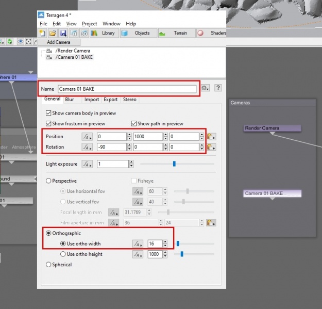Click the Light exposure slider handle
This screenshot has height=309, width=322.
tap(174, 164)
